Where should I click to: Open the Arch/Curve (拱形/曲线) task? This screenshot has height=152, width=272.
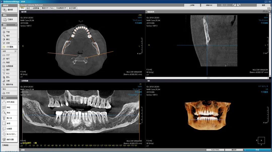[x=9, y=102]
